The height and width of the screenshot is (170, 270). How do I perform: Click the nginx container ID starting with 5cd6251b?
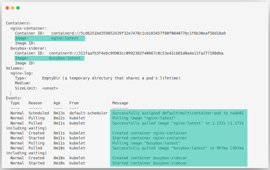138,33
